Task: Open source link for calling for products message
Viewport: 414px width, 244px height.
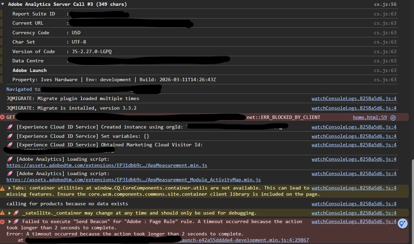Action: [x=354, y=204]
